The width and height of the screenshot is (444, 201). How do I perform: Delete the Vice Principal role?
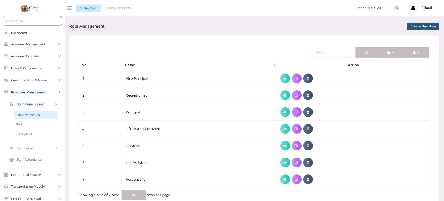[308, 78]
